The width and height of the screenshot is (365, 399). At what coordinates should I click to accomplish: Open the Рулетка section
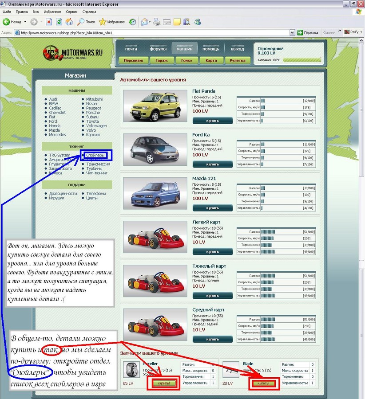tap(237, 61)
